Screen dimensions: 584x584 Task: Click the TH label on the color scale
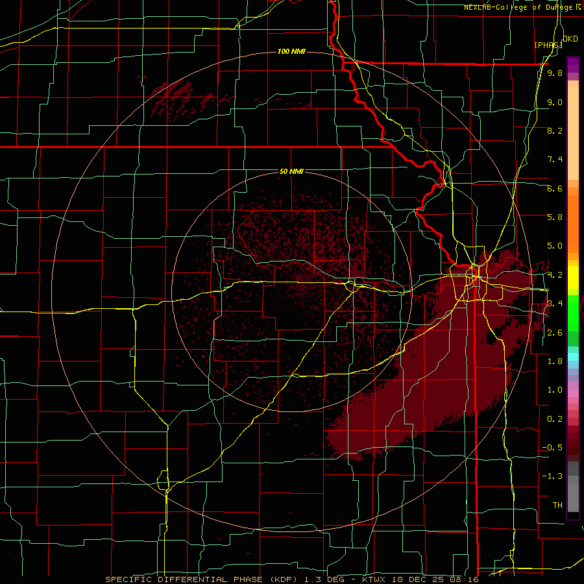[x=557, y=505]
